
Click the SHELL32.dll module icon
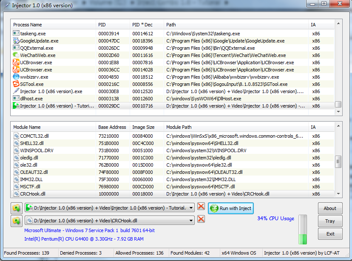coord(16,143)
